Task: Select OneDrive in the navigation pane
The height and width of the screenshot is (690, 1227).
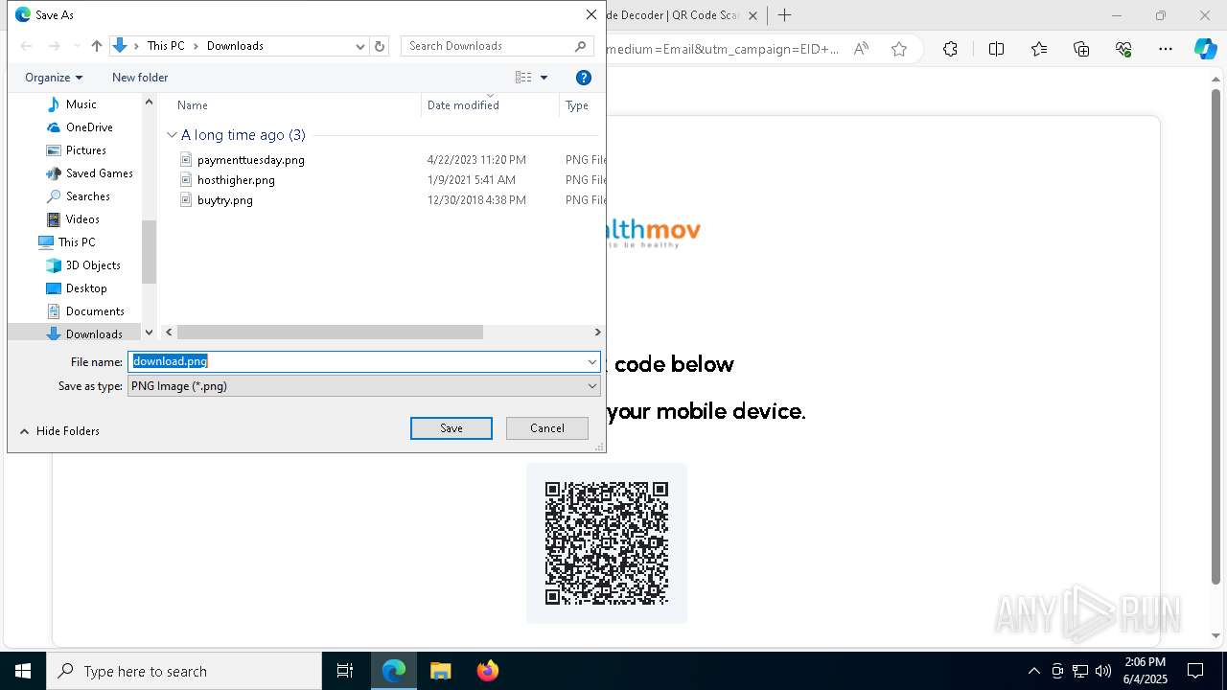Action: point(89,127)
